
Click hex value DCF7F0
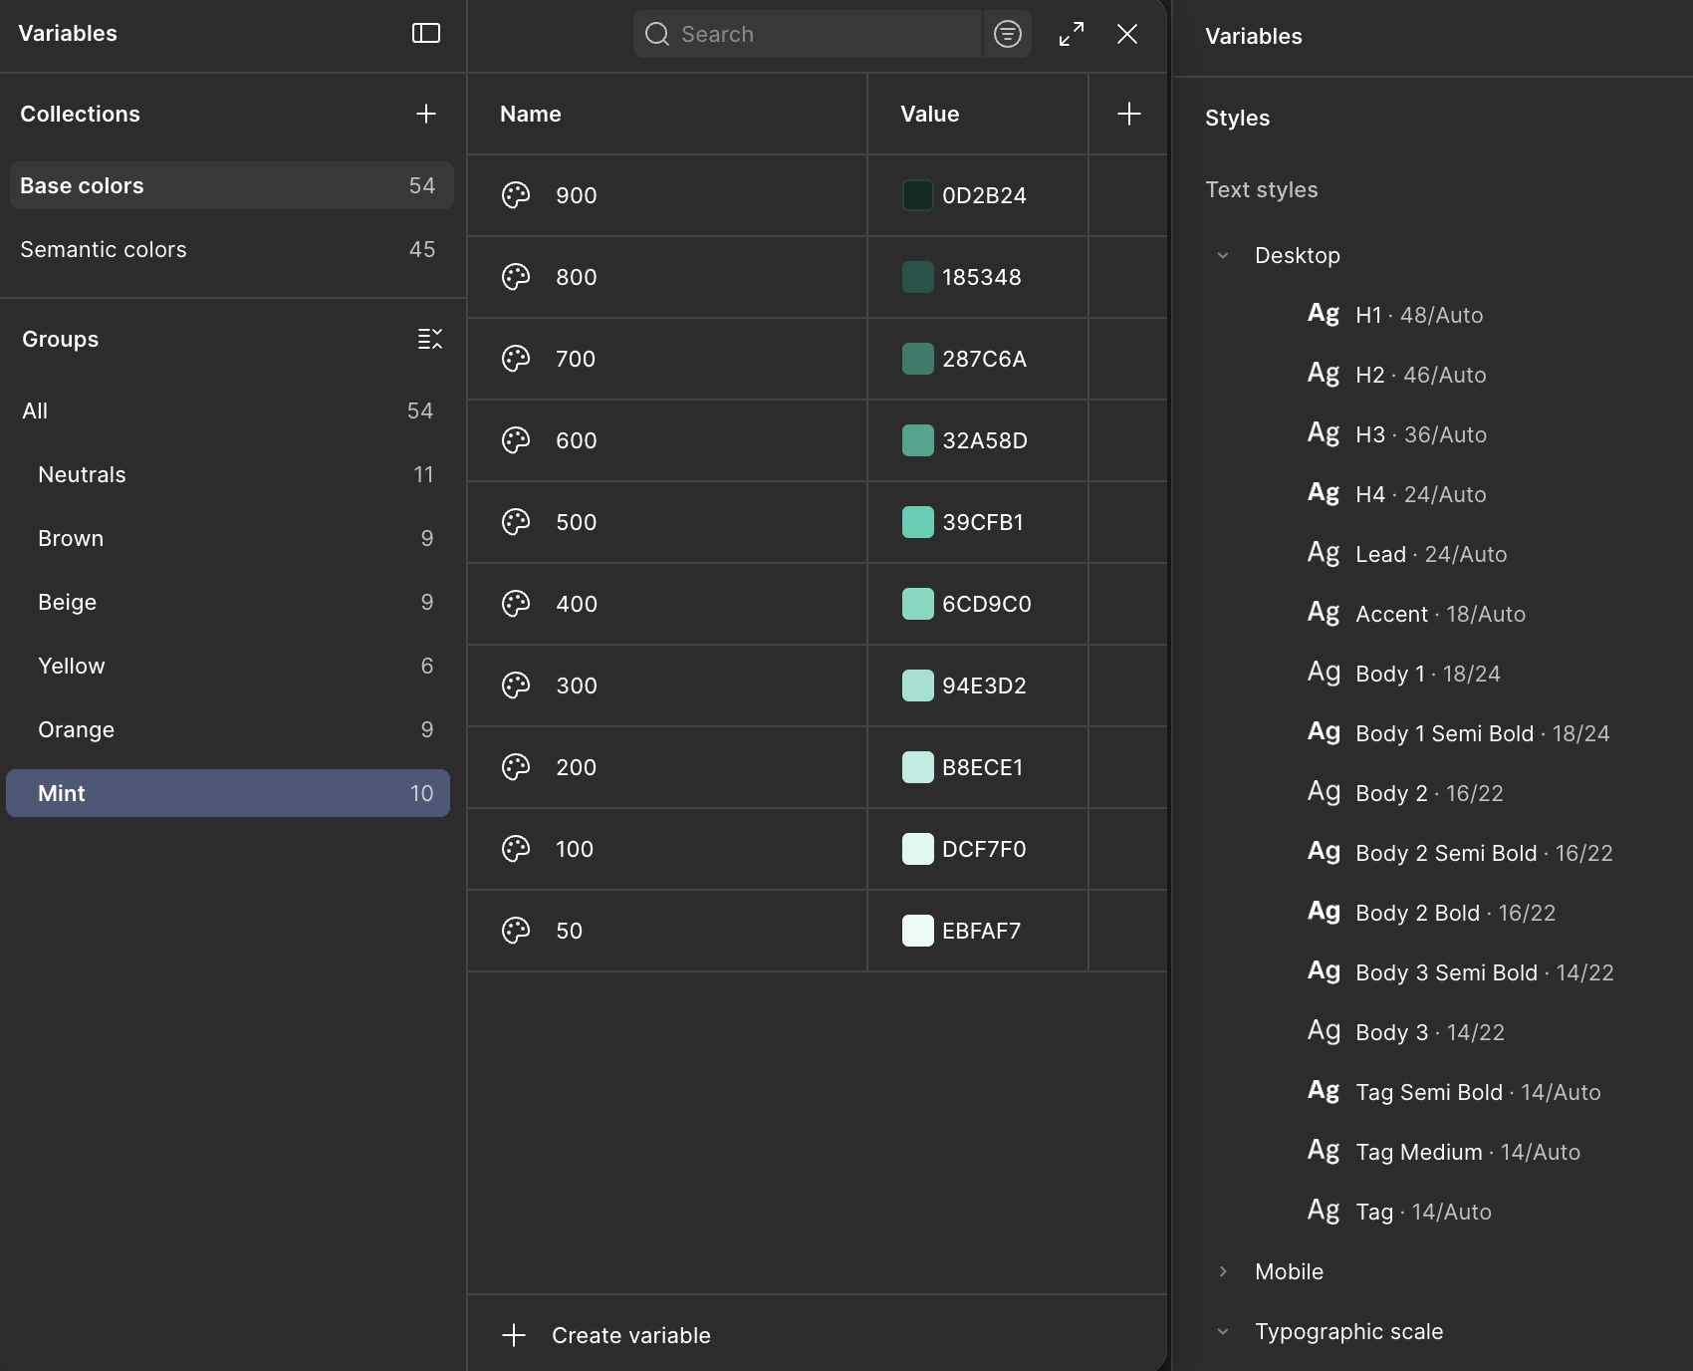click(x=984, y=849)
